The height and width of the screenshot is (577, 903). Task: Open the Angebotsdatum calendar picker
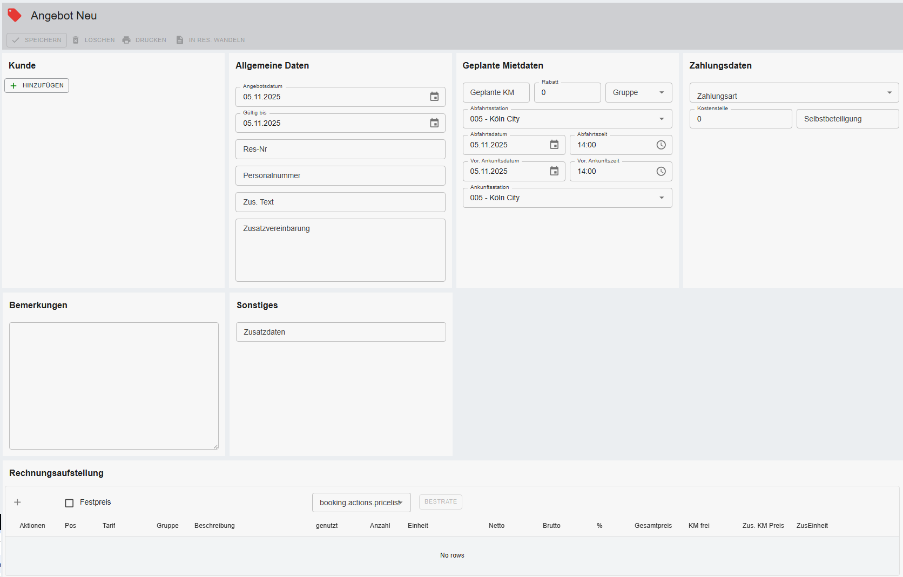434,97
